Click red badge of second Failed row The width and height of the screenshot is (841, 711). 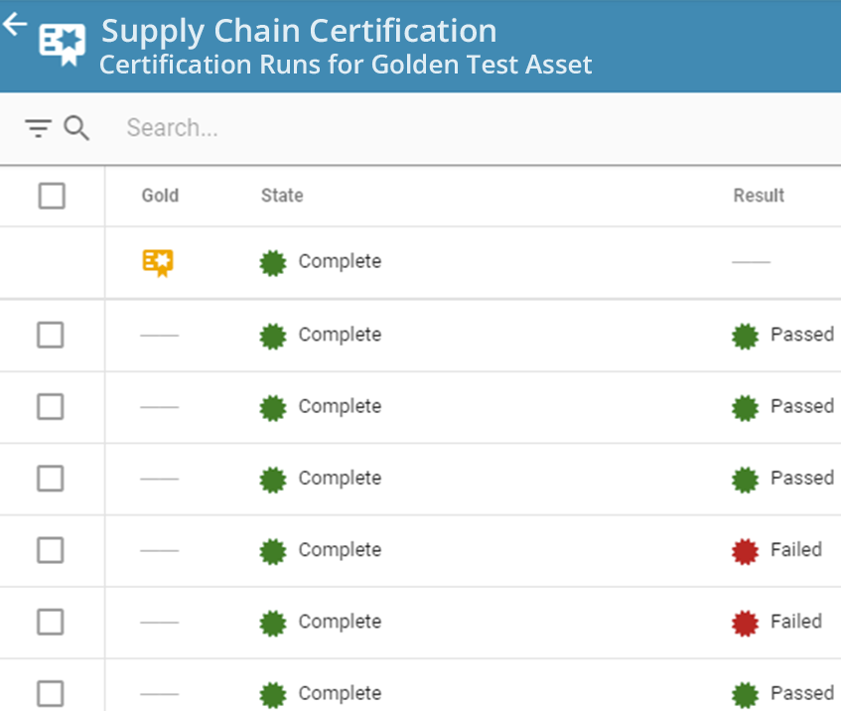[x=745, y=624]
